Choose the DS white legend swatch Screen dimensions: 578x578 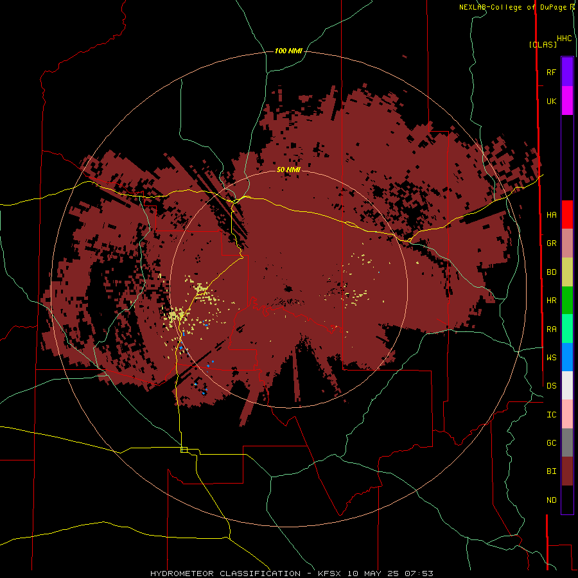click(x=567, y=385)
